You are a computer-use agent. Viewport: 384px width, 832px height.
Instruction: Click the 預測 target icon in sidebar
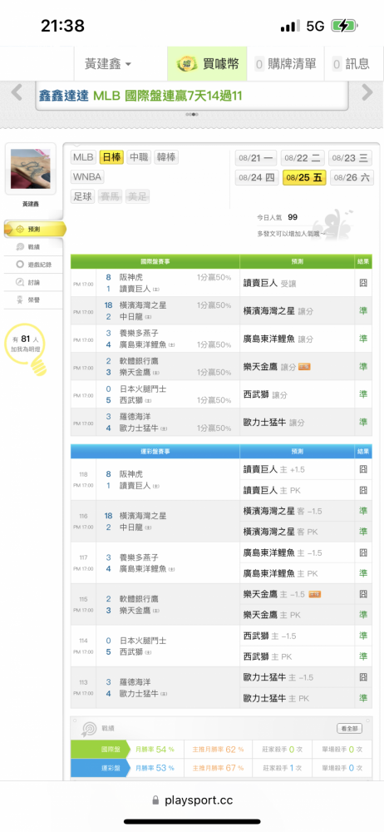click(x=20, y=230)
